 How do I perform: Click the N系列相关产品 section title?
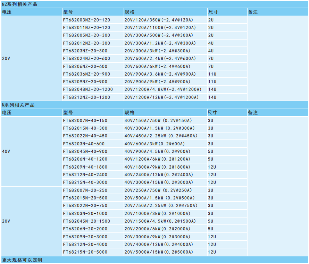click(x=18, y=105)
